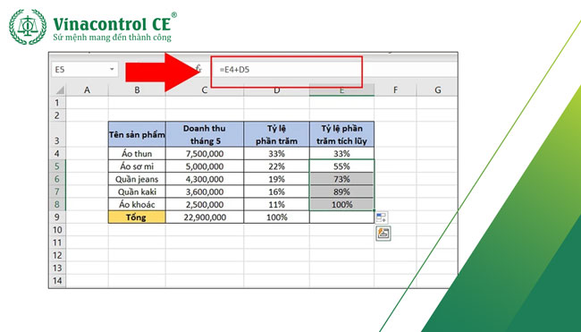The height and width of the screenshot is (332, 581).
Task: Click the 2,500,000 revenue cell
Action: [205, 204]
